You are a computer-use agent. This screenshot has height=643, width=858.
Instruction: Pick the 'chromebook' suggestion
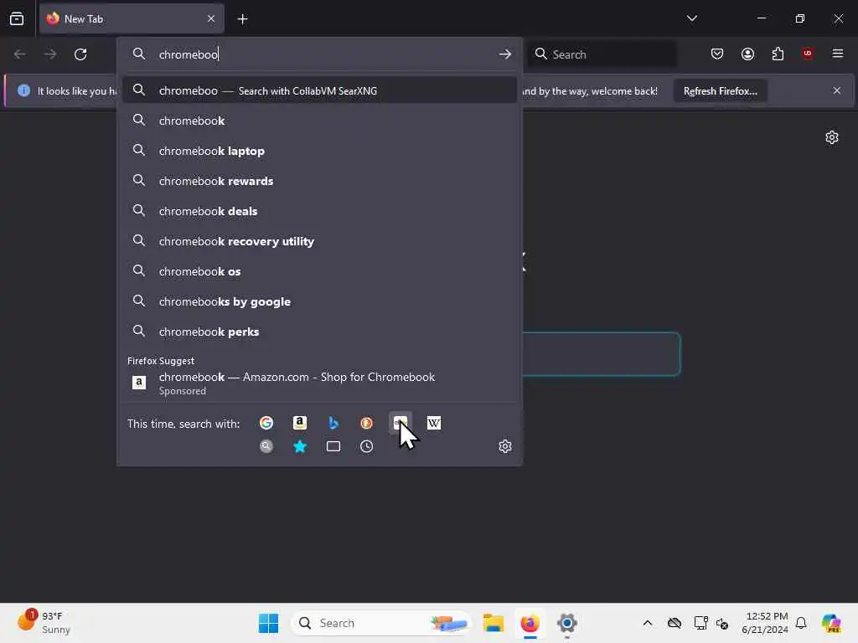(x=319, y=121)
